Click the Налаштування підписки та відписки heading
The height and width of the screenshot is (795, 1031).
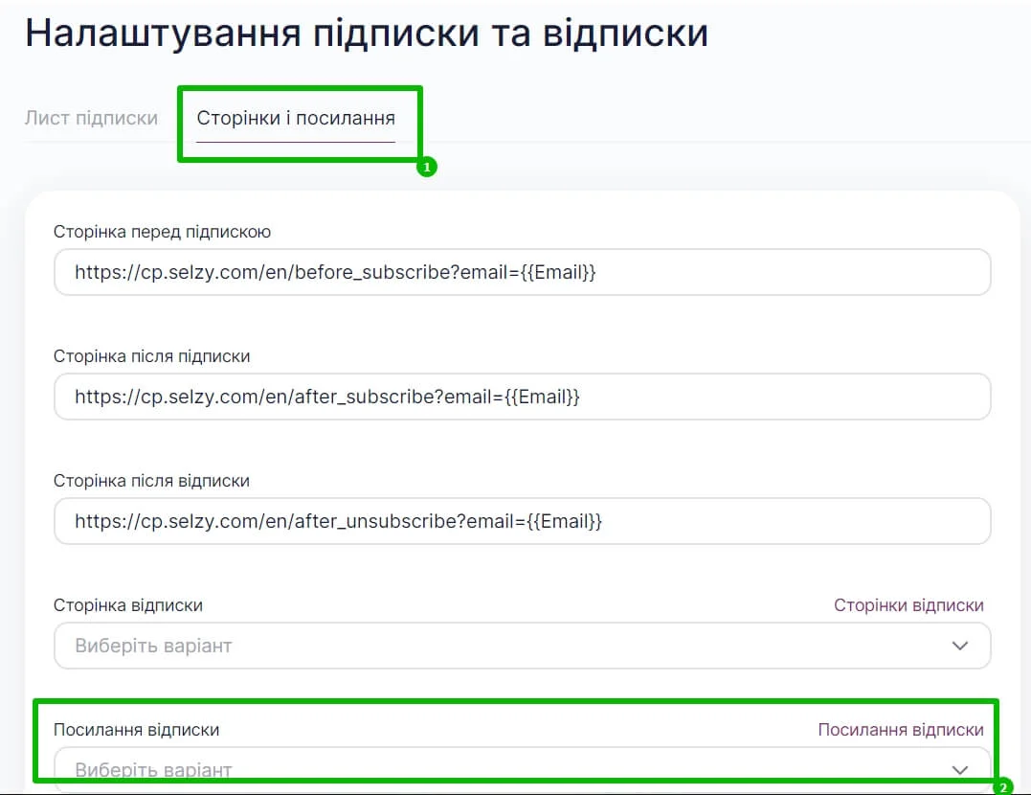click(x=367, y=33)
